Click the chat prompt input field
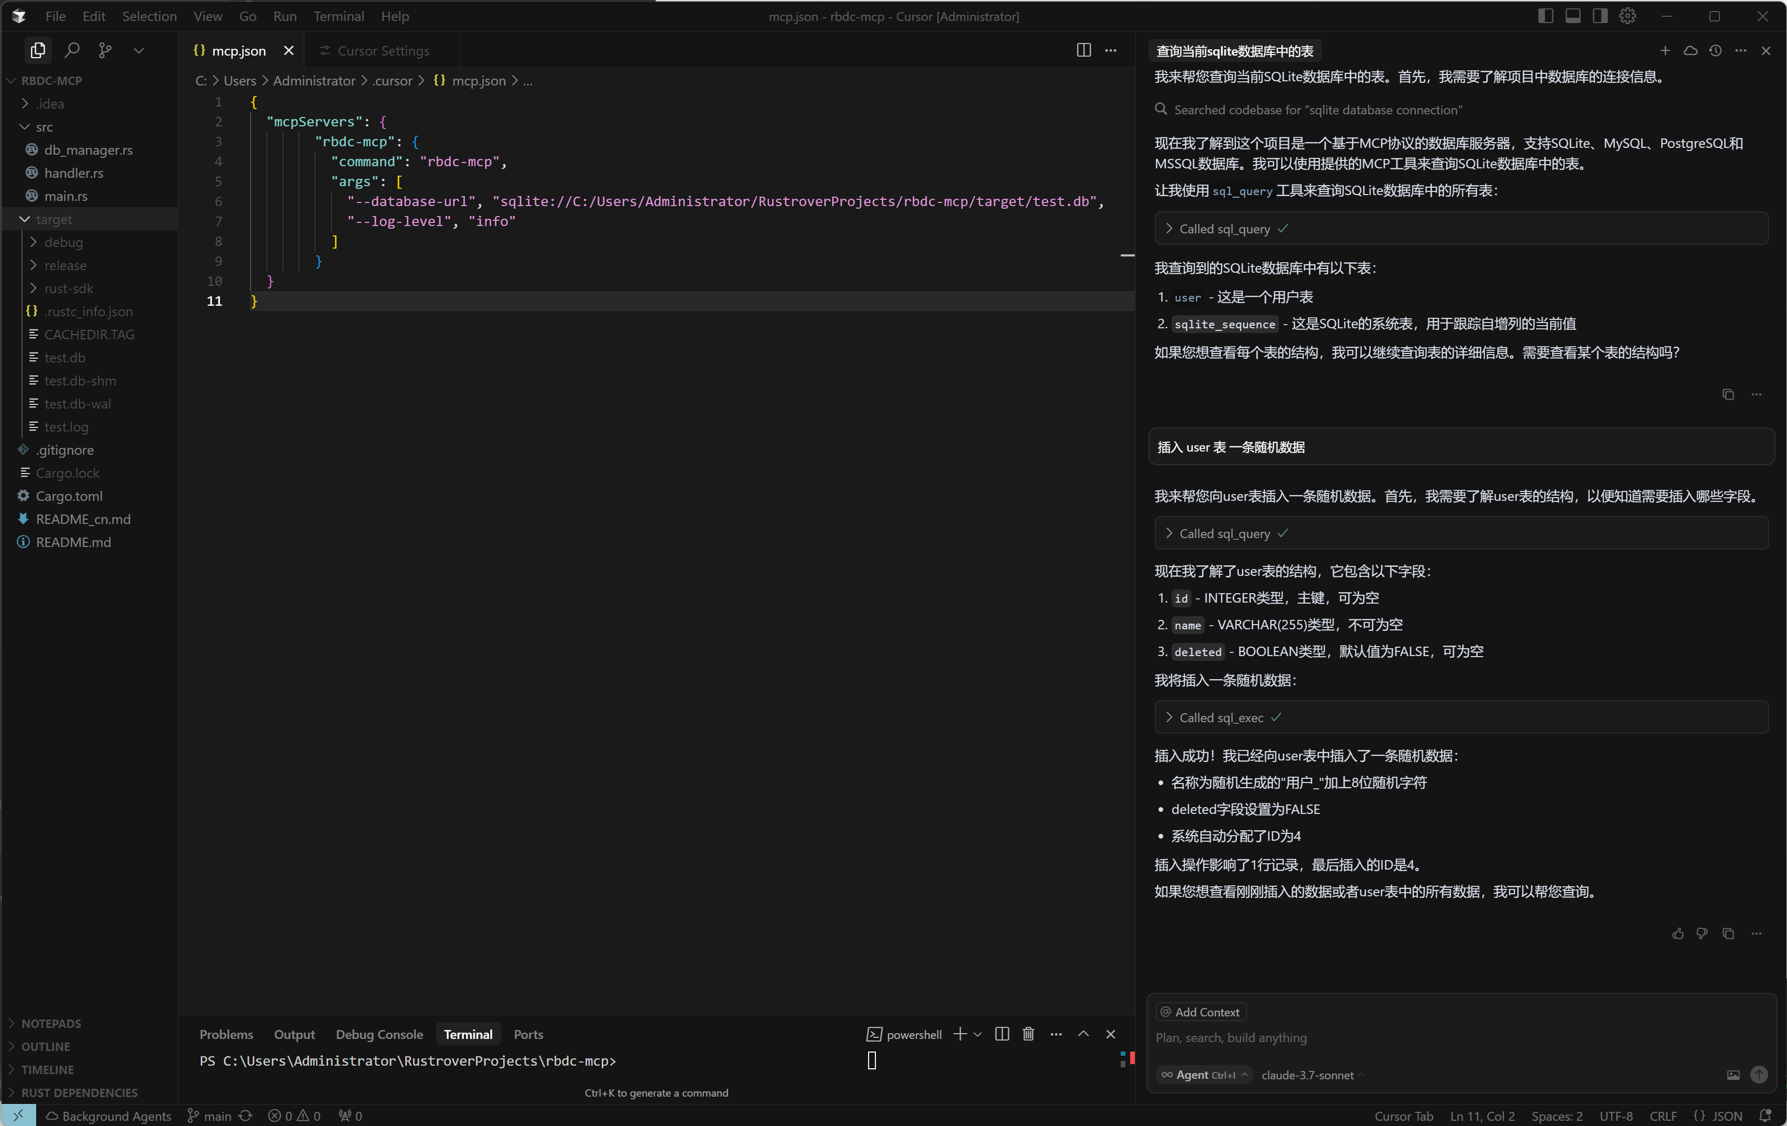This screenshot has width=1787, height=1126. pyautogui.click(x=1410, y=1038)
